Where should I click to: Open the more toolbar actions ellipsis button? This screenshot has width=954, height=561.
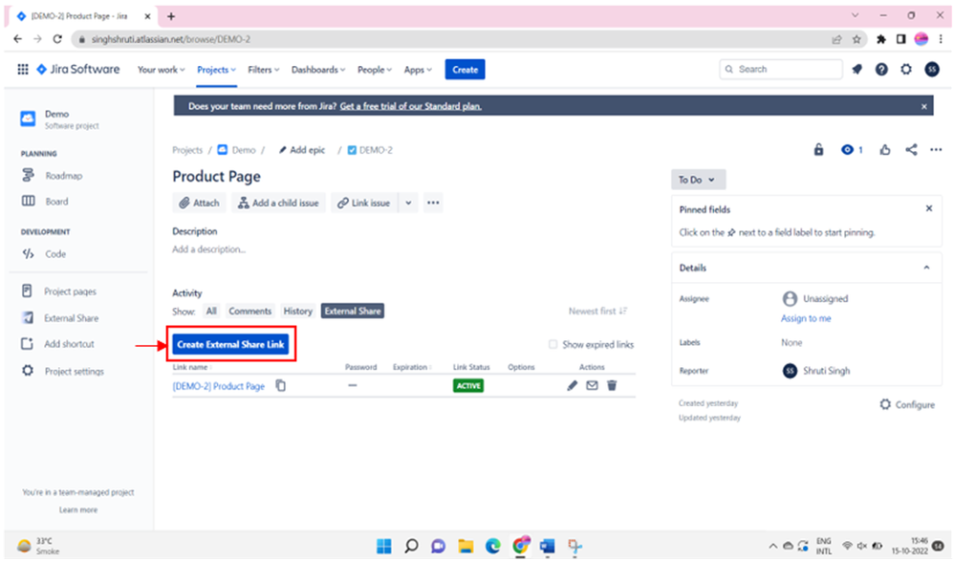[x=433, y=203]
